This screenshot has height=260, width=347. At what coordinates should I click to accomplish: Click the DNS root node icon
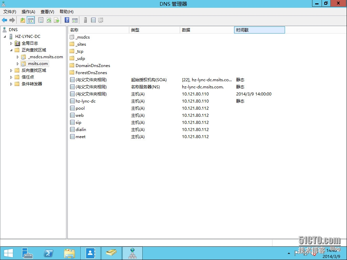[x=4, y=30]
